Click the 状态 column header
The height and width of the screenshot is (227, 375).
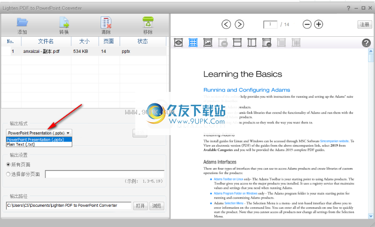click(x=143, y=41)
